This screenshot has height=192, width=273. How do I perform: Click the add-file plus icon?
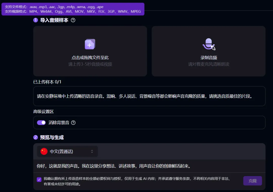click(90, 44)
